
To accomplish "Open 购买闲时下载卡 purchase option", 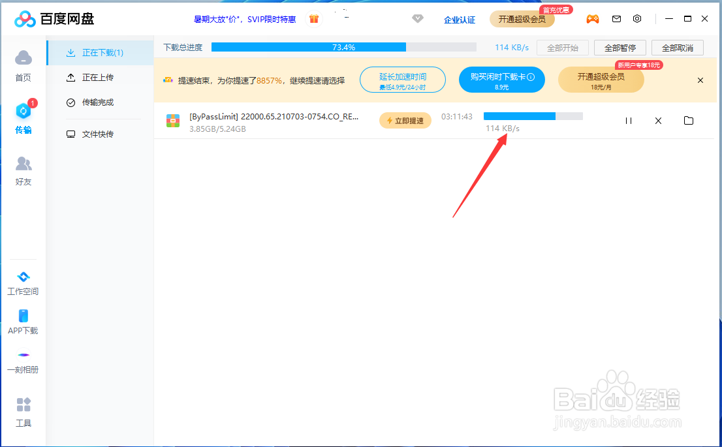I will [x=501, y=79].
